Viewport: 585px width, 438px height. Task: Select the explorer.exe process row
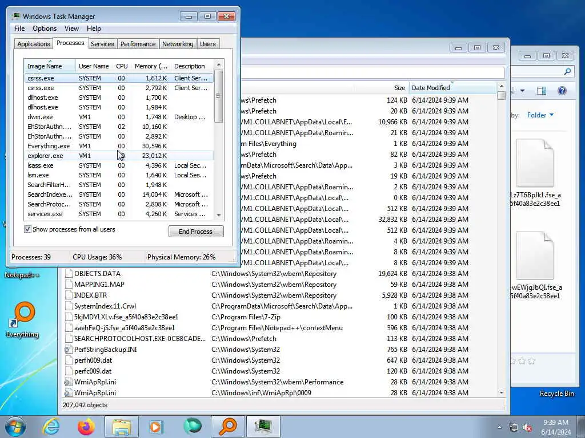tap(119, 156)
